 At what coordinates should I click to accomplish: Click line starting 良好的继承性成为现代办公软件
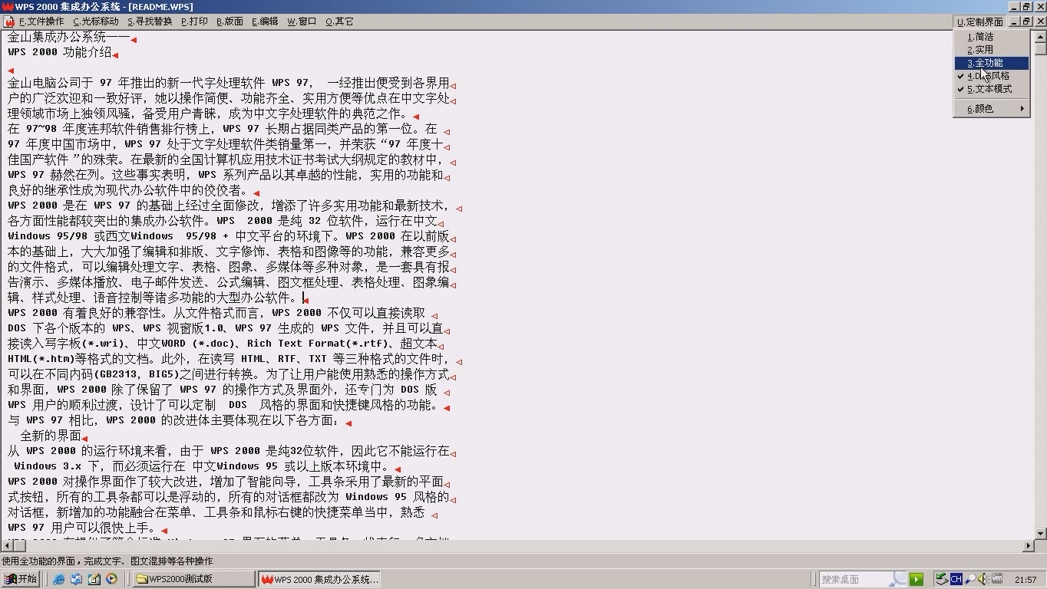click(x=127, y=190)
